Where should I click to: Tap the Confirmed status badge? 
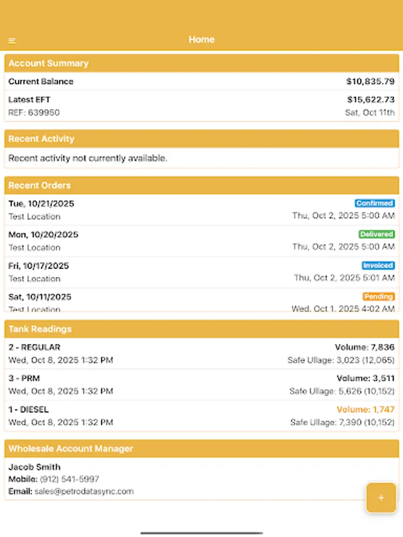(375, 203)
